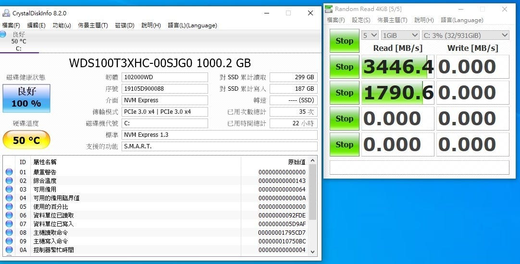520x264 pixels.
Task: Click status orb for attribute 05 使用的百分比
Action: (9, 206)
